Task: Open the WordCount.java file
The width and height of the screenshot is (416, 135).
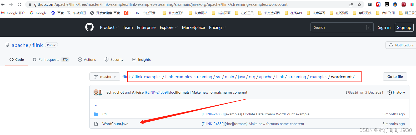Action: coord(115,124)
